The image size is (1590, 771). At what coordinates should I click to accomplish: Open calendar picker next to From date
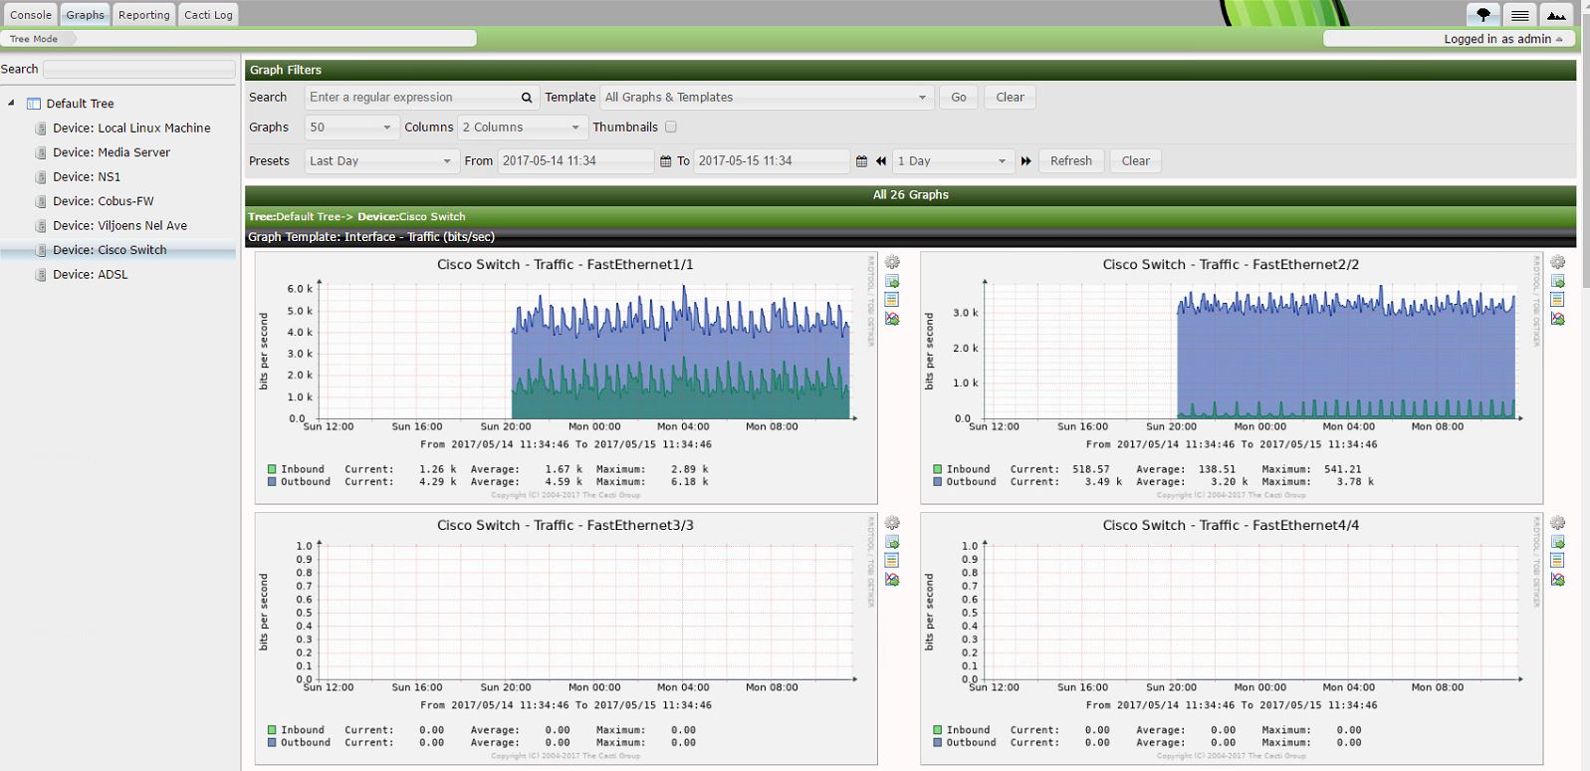[666, 161]
